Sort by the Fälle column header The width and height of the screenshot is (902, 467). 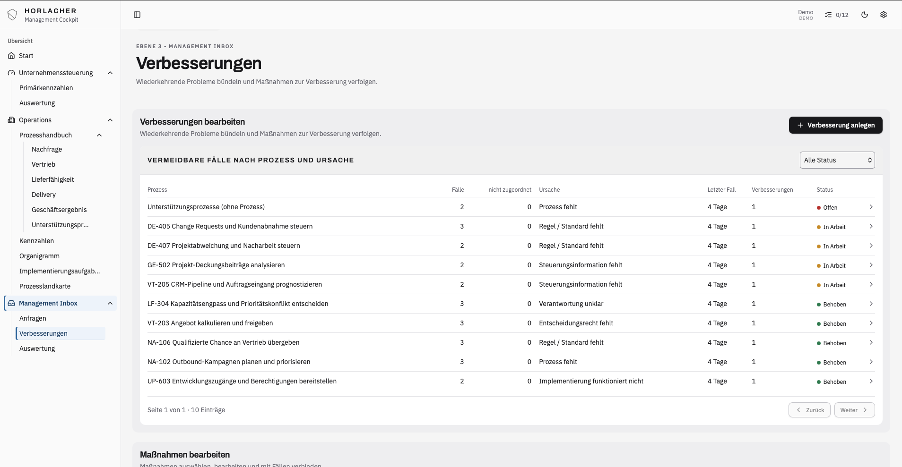tap(458, 190)
